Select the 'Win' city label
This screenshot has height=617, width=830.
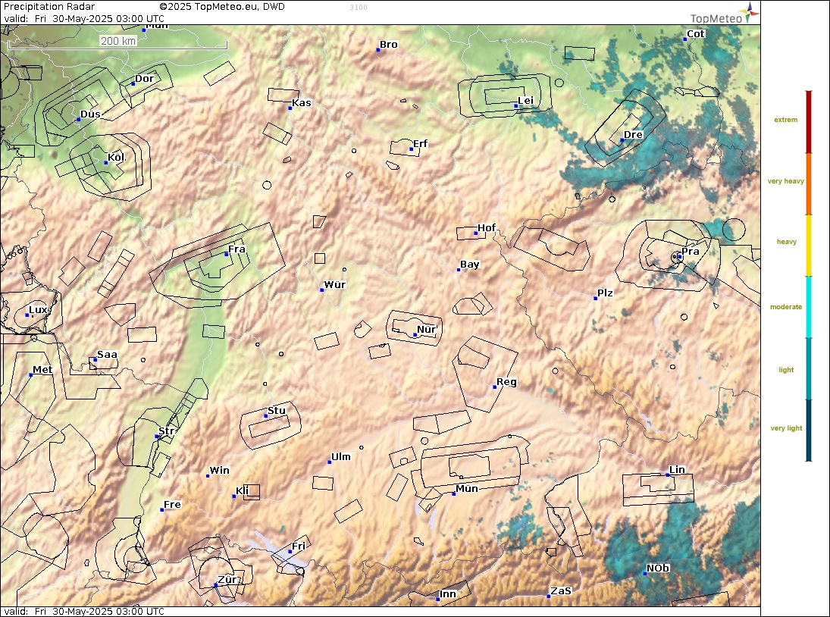pos(219,471)
